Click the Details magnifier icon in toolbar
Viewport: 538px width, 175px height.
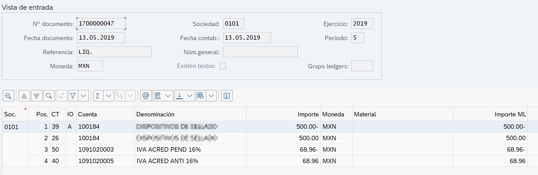8,96
